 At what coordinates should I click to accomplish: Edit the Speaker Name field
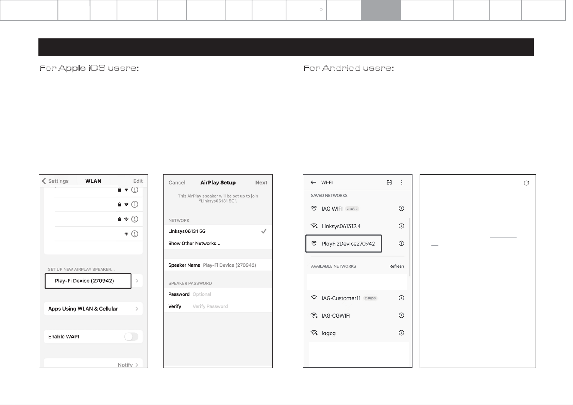[218, 265]
